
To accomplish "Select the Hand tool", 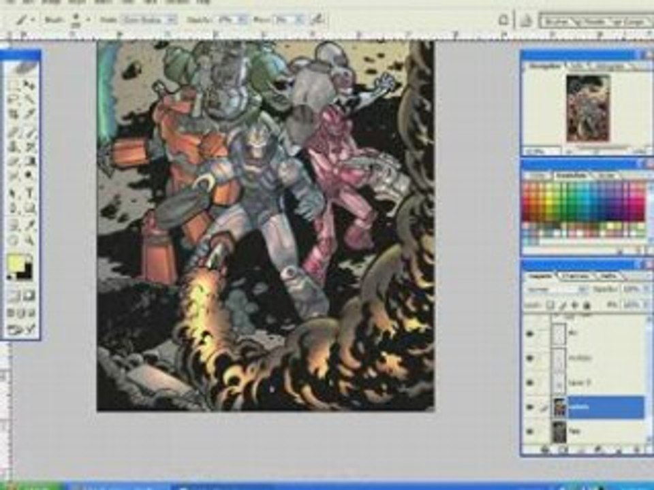I will point(14,240).
